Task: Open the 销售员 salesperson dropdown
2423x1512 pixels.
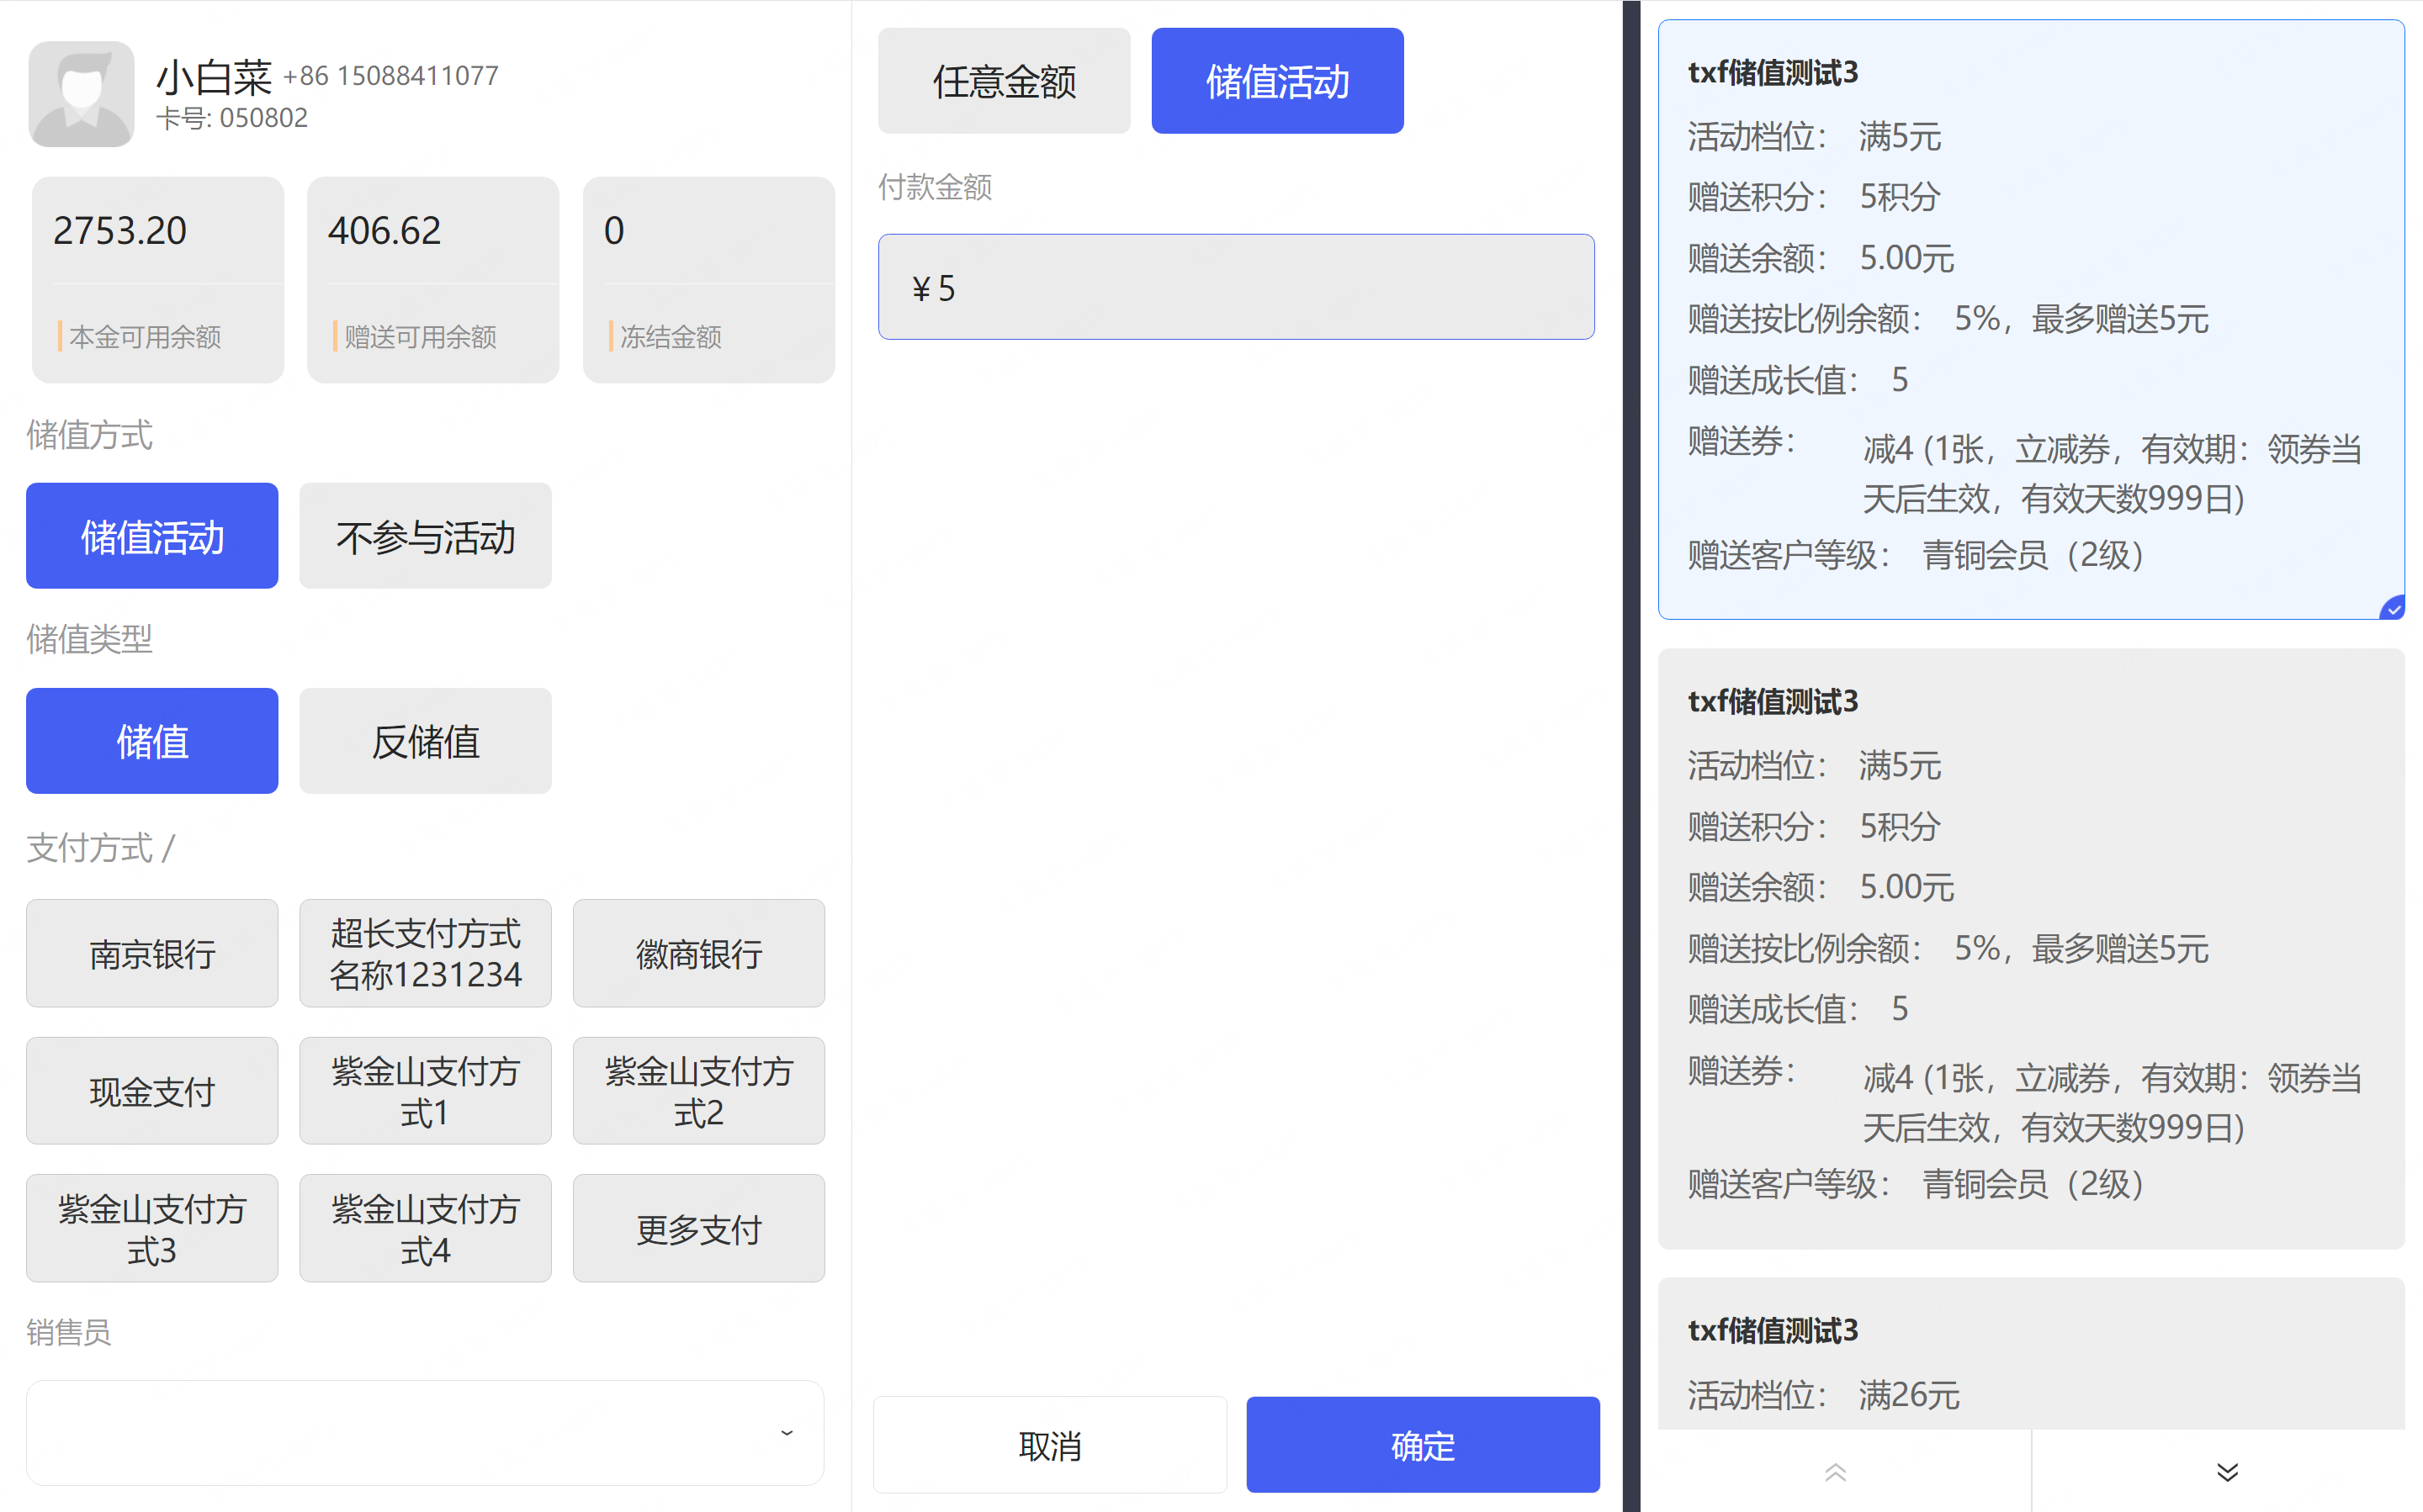Action: (x=425, y=1432)
